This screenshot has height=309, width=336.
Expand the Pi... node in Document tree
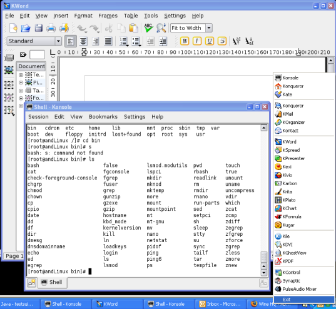pyautogui.click(x=21, y=83)
